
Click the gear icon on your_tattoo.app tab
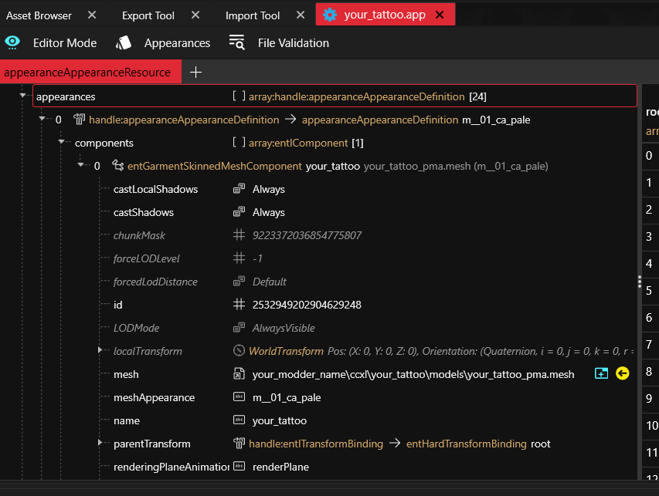[x=330, y=15]
